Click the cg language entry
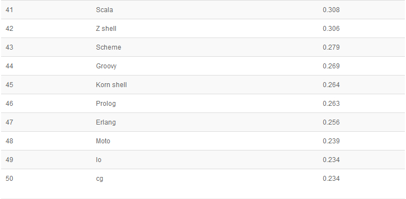The image size is (406, 199). pyautogui.click(x=99, y=179)
